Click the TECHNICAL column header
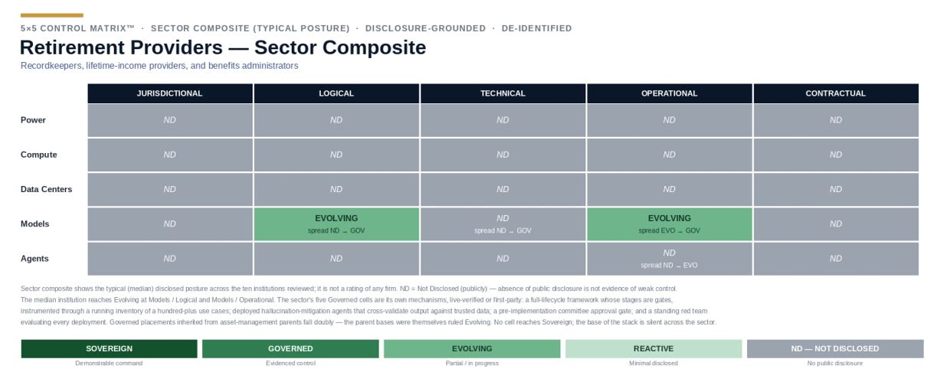Image resolution: width=950 pixels, height=372 pixels. coord(503,93)
